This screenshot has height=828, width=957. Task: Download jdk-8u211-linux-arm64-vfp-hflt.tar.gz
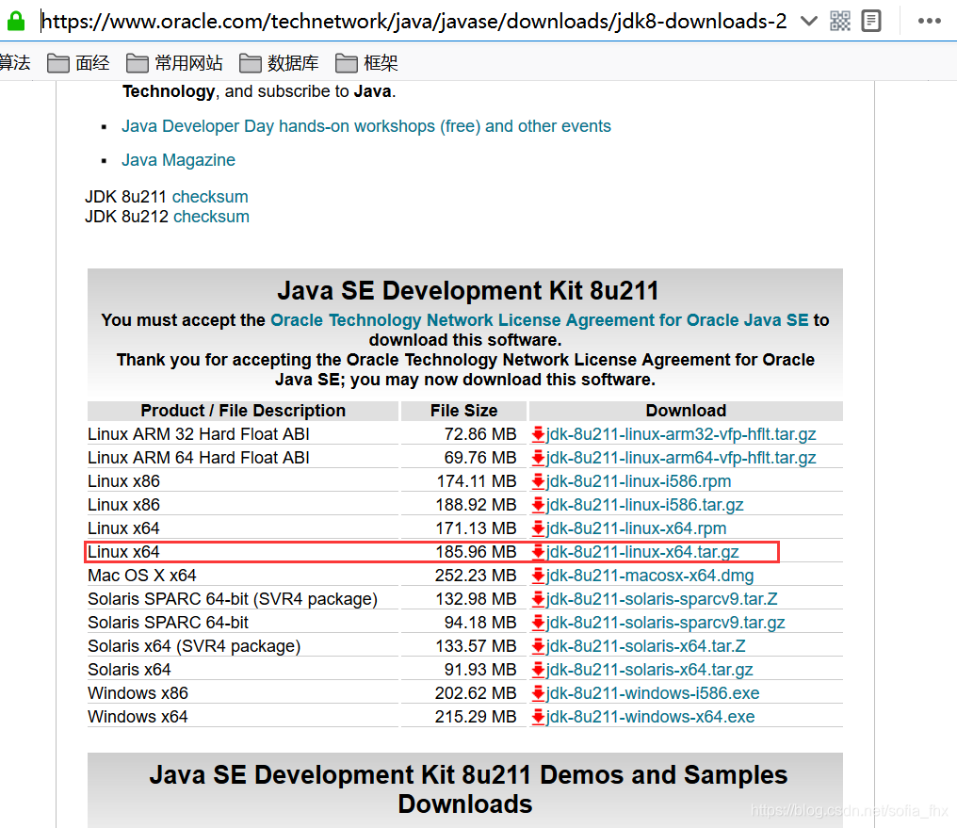pos(680,458)
